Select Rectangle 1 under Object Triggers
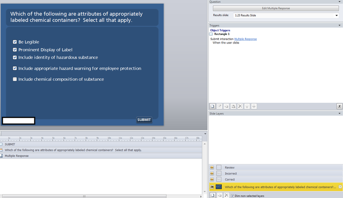Image resolution: width=343 pixels, height=198 pixels. pyautogui.click(x=222, y=34)
